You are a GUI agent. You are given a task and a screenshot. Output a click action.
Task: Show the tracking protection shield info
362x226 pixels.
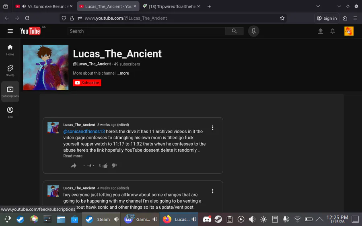(64, 18)
